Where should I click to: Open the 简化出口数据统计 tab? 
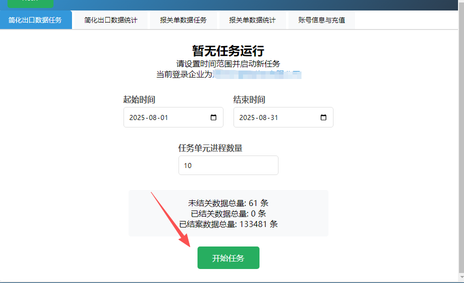[x=110, y=20]
